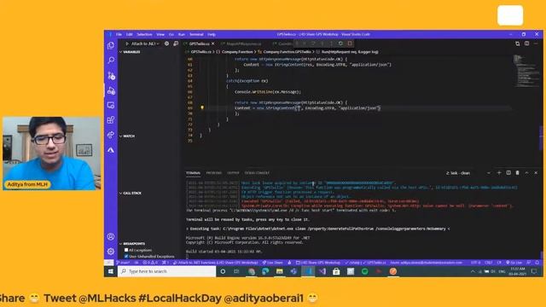Click the Go Live status bar button
Viewport: 546px width, 307px height.
point(514,263)
